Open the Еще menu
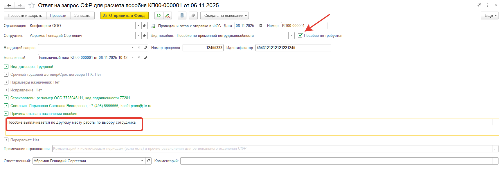 489,16
